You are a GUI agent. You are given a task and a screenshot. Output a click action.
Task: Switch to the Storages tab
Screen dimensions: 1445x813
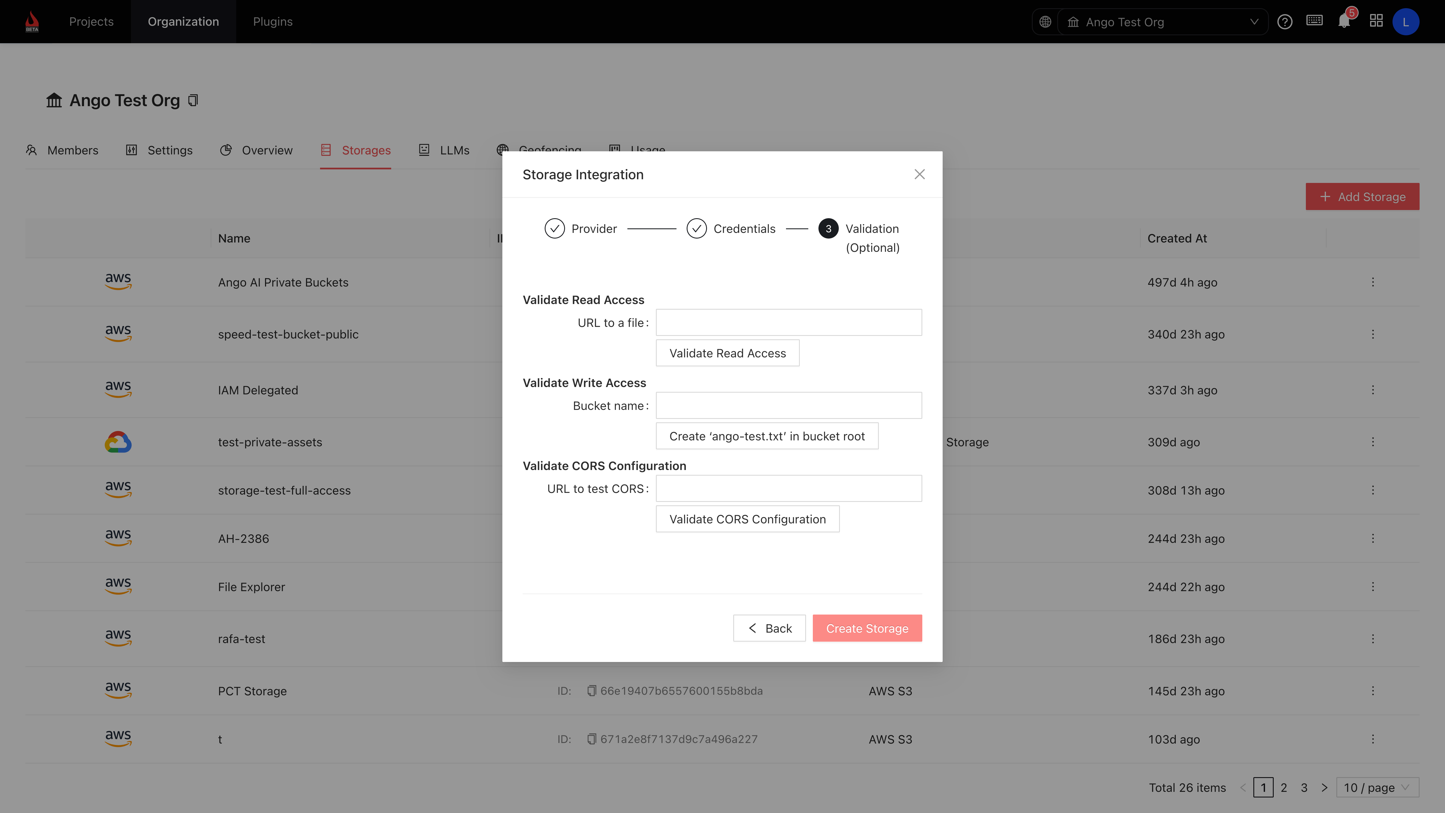pyautogui.click(x=356, y=150)
